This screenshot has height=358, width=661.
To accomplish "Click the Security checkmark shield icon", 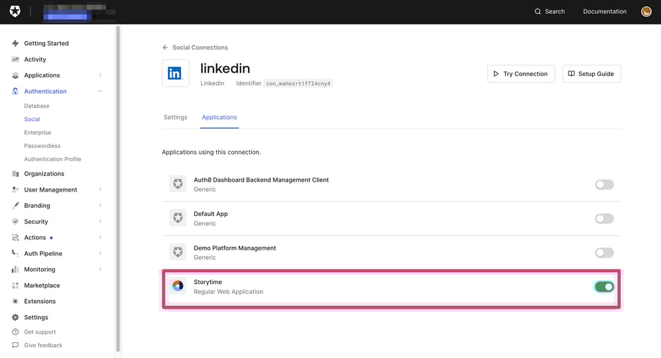I will [x=15, y=221].
